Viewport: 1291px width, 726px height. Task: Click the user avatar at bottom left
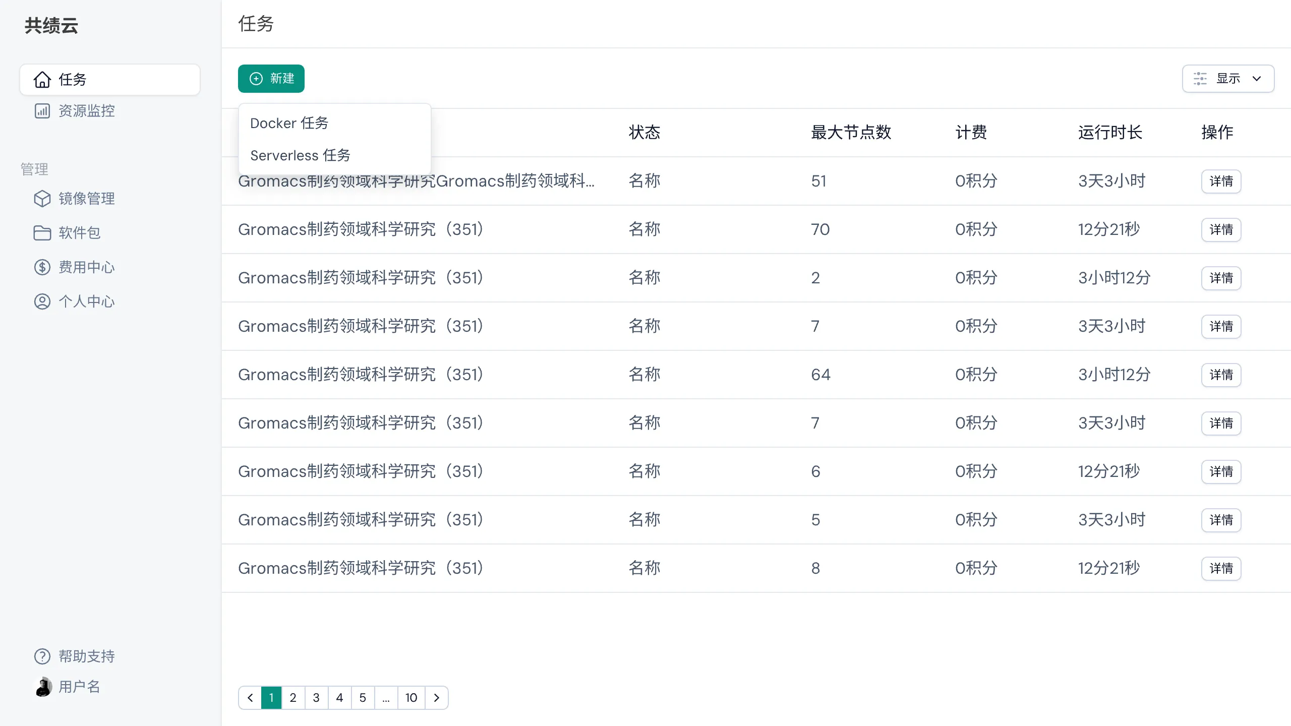click(43, 686)
